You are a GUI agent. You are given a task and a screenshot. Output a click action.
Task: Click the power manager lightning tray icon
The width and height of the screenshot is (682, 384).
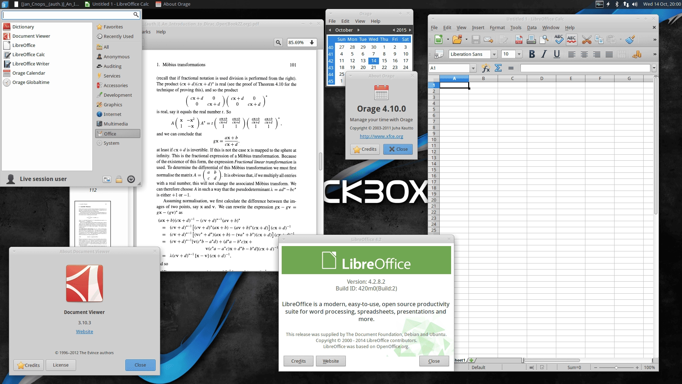point(608,4)
